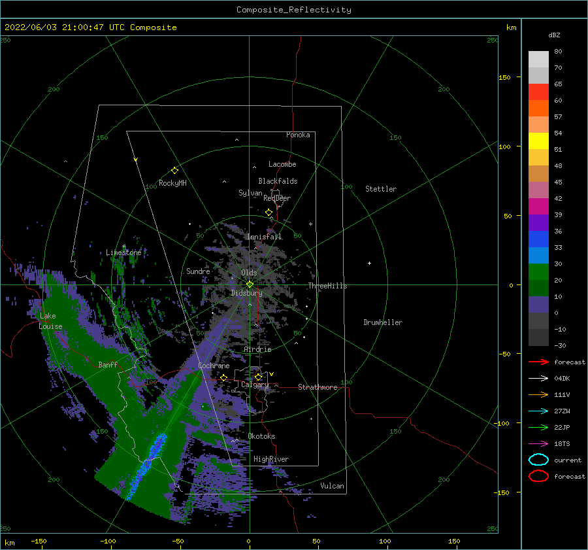
Task: Click the -150 tick on bottom km axis
Action: point(39,541)
